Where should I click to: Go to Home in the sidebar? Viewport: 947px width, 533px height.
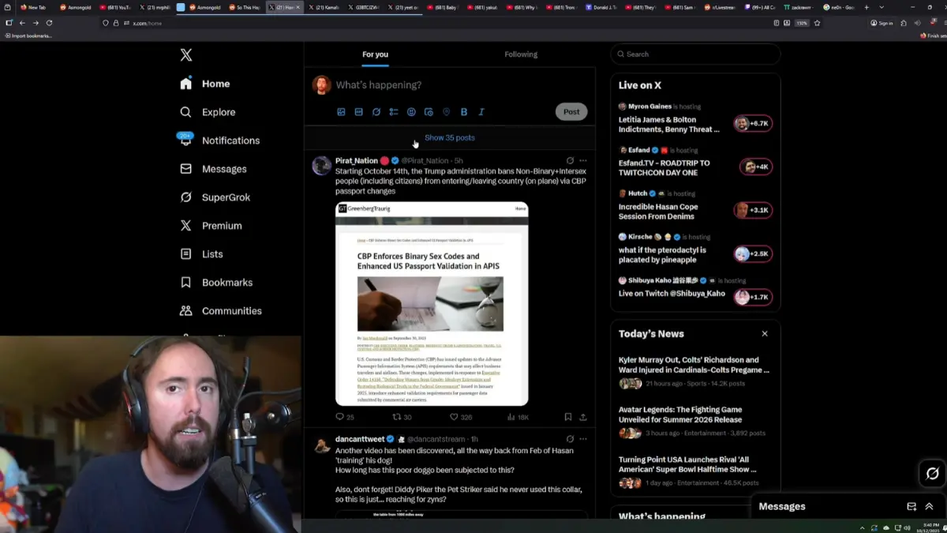pyautogui.click(x=205, y=84)
